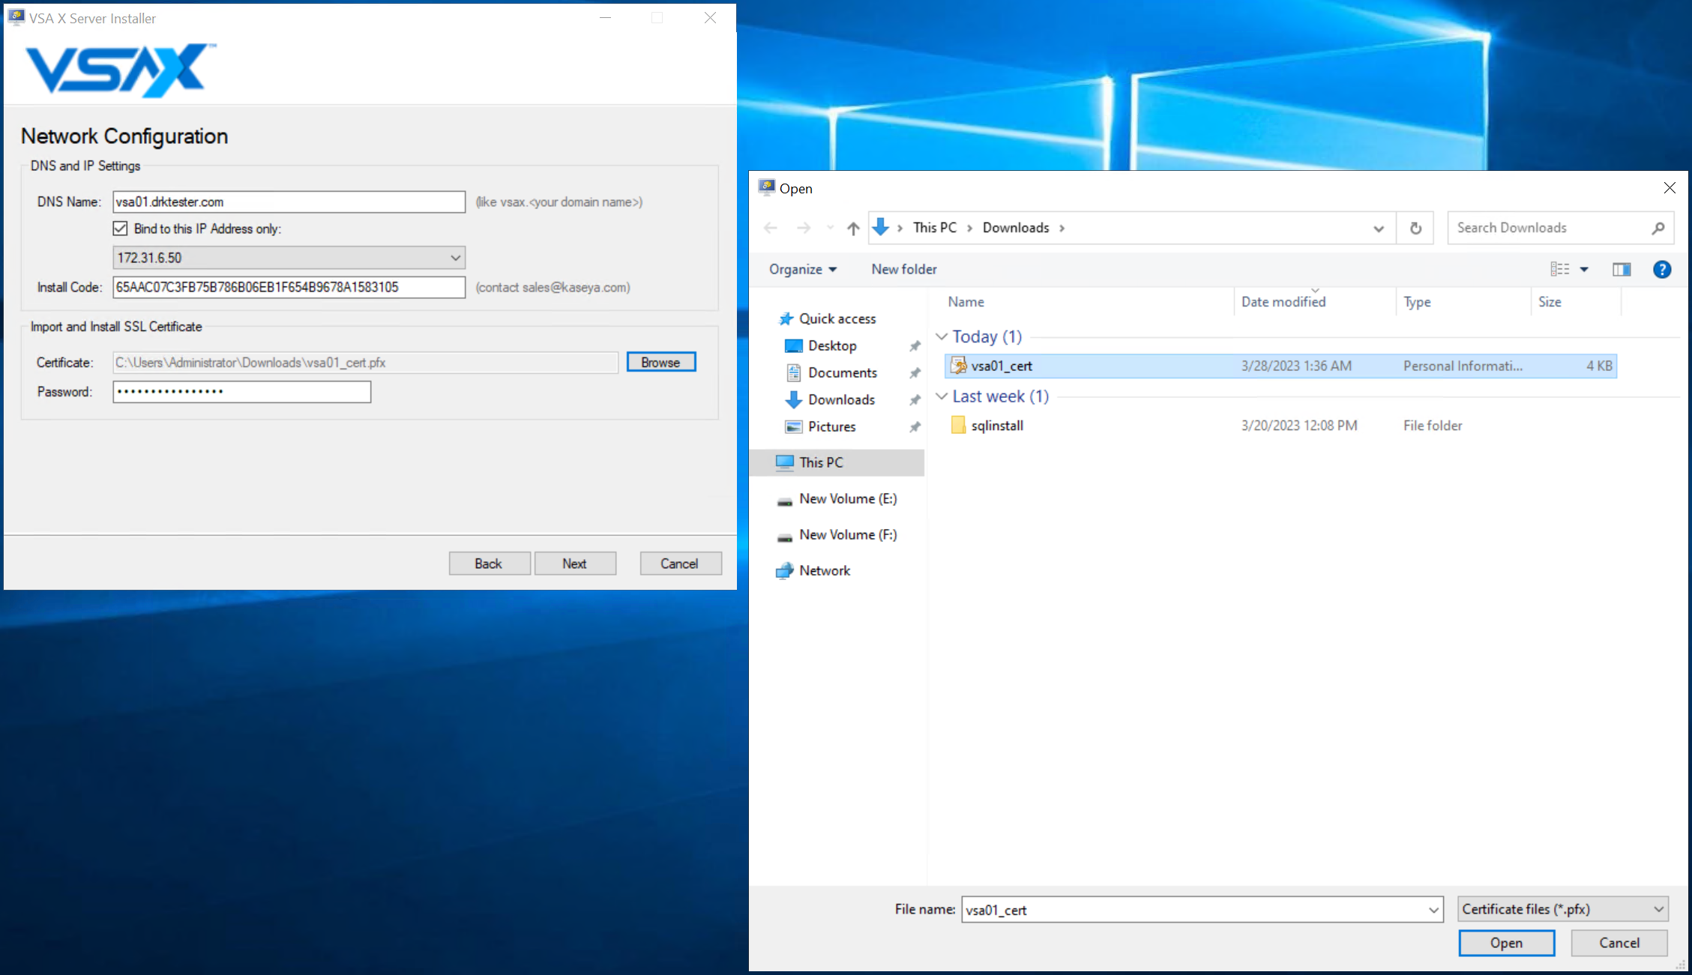The height and width of the screenshot is (975, 1692).
Task: Click the Install Code field
Action: (x=289, y=287)
